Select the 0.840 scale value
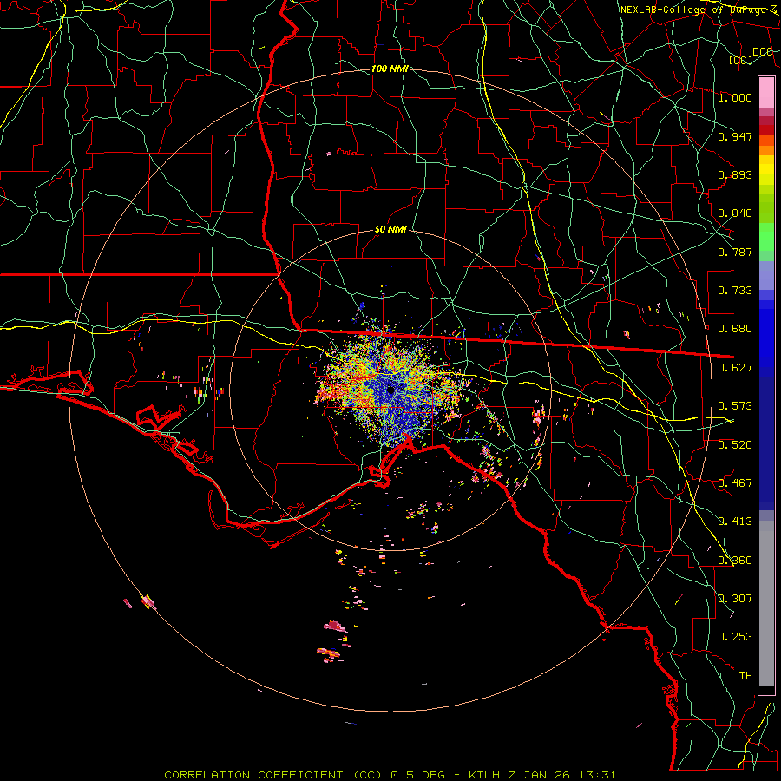 click(735, 213)
